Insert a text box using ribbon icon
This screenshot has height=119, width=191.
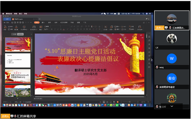click(x=105, y=27)
